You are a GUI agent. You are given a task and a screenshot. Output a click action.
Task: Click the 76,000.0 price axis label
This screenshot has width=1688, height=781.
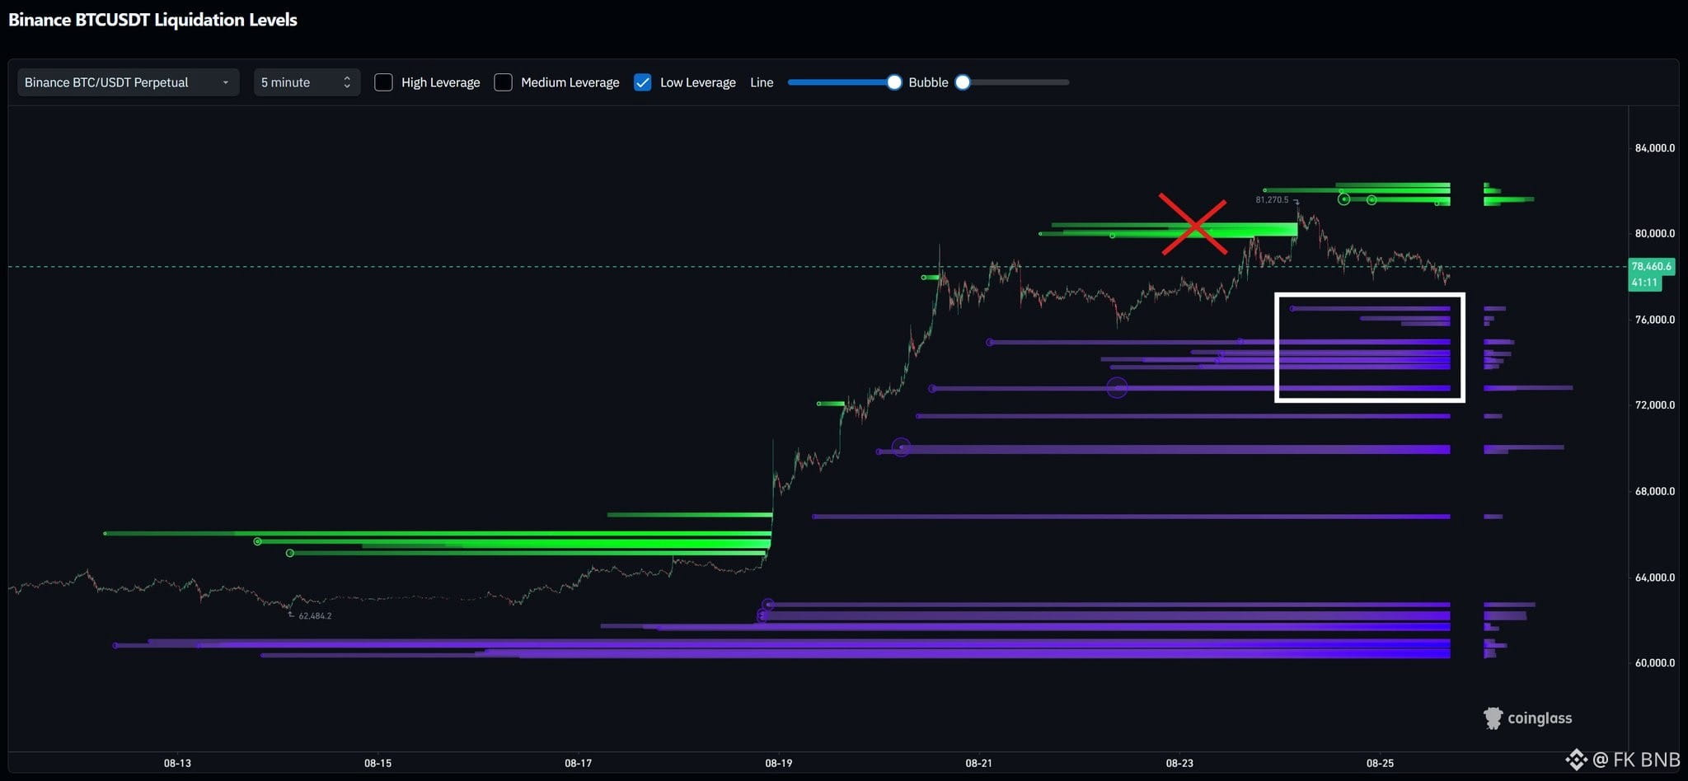point(1654,320)
